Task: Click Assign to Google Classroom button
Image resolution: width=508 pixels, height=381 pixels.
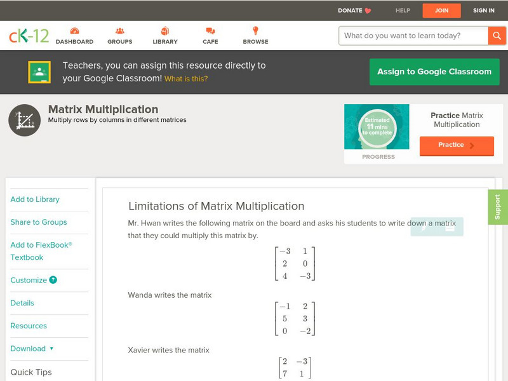Action: (434, 72)
